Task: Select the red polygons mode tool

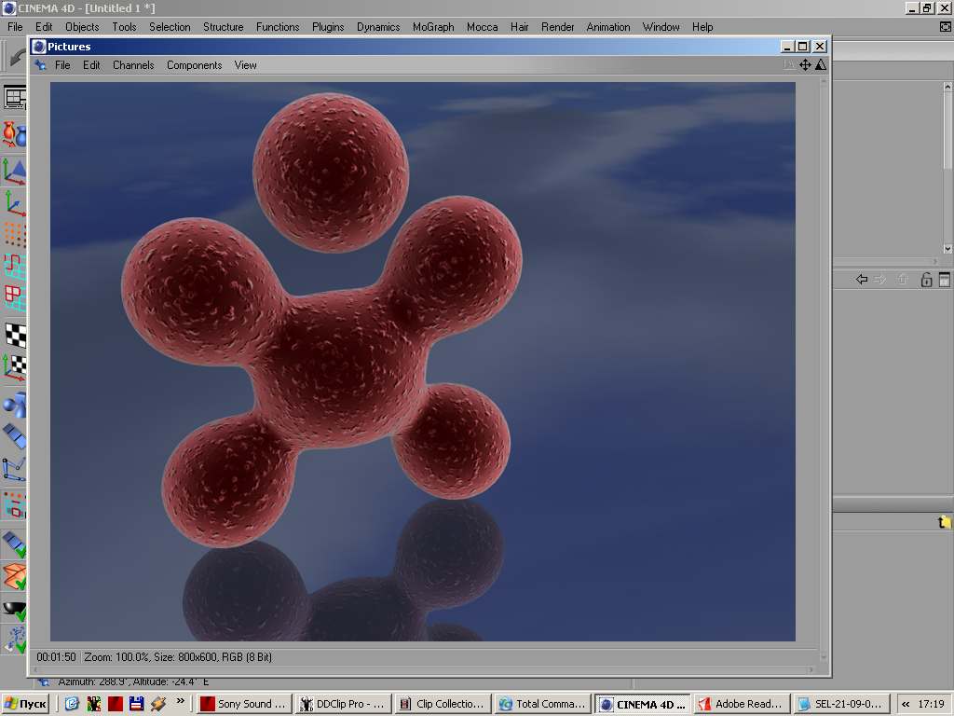Action: 14,298
